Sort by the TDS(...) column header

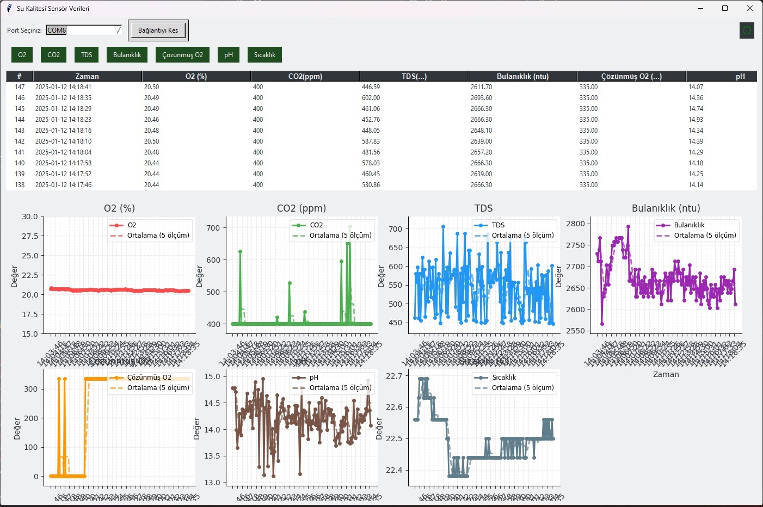pos(414,76)
